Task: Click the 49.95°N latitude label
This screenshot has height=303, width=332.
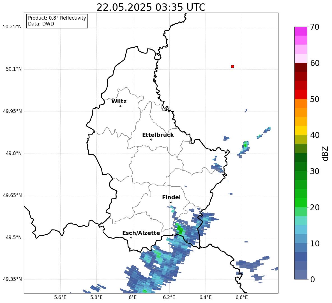Action: 12,111
